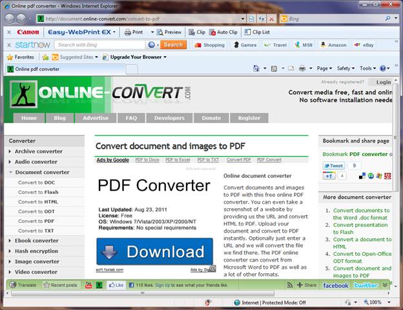Open the Suggested Sites dropdown
Image resolution: width=403 pixels, height=310 pixels.
click(96, 57)
